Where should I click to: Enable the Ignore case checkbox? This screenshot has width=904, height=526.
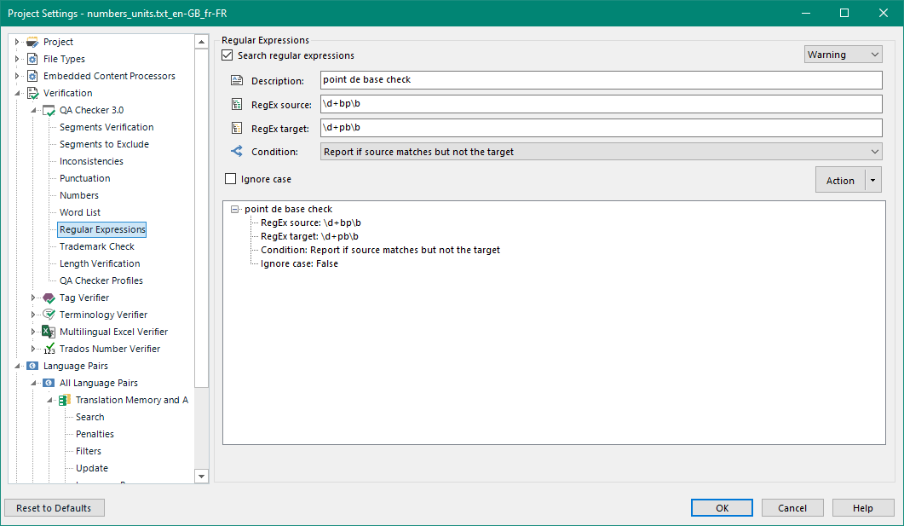click(x=231, y=179)
